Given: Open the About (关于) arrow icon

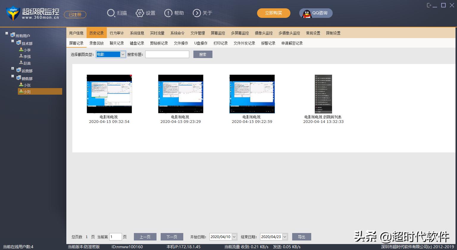Looking at the screenshot, I should [197, 13].
